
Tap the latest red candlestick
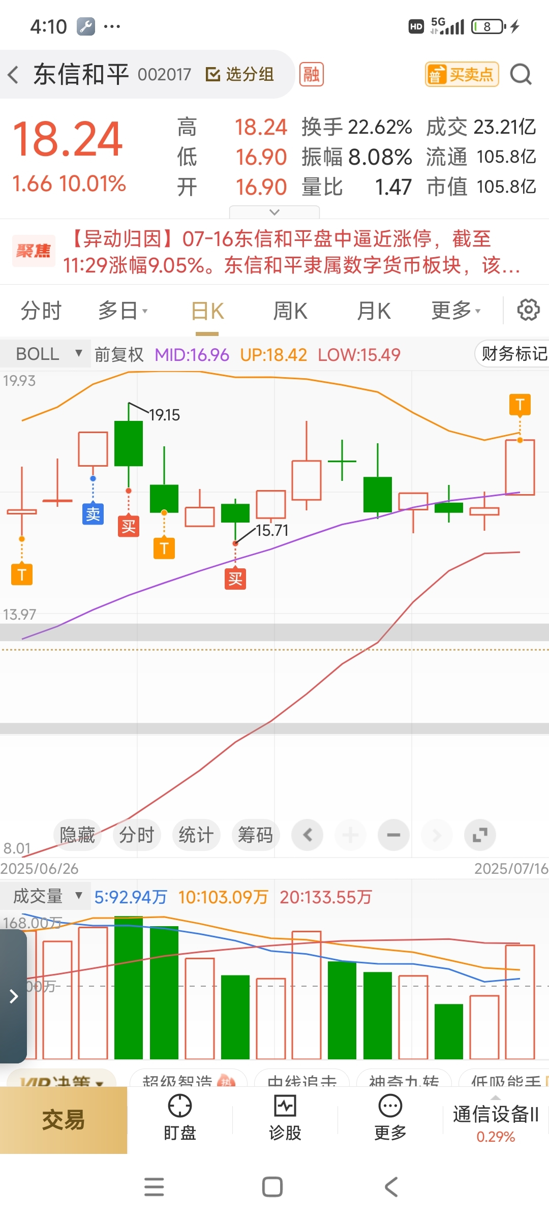pyautogui.click(x=520, y=467)
